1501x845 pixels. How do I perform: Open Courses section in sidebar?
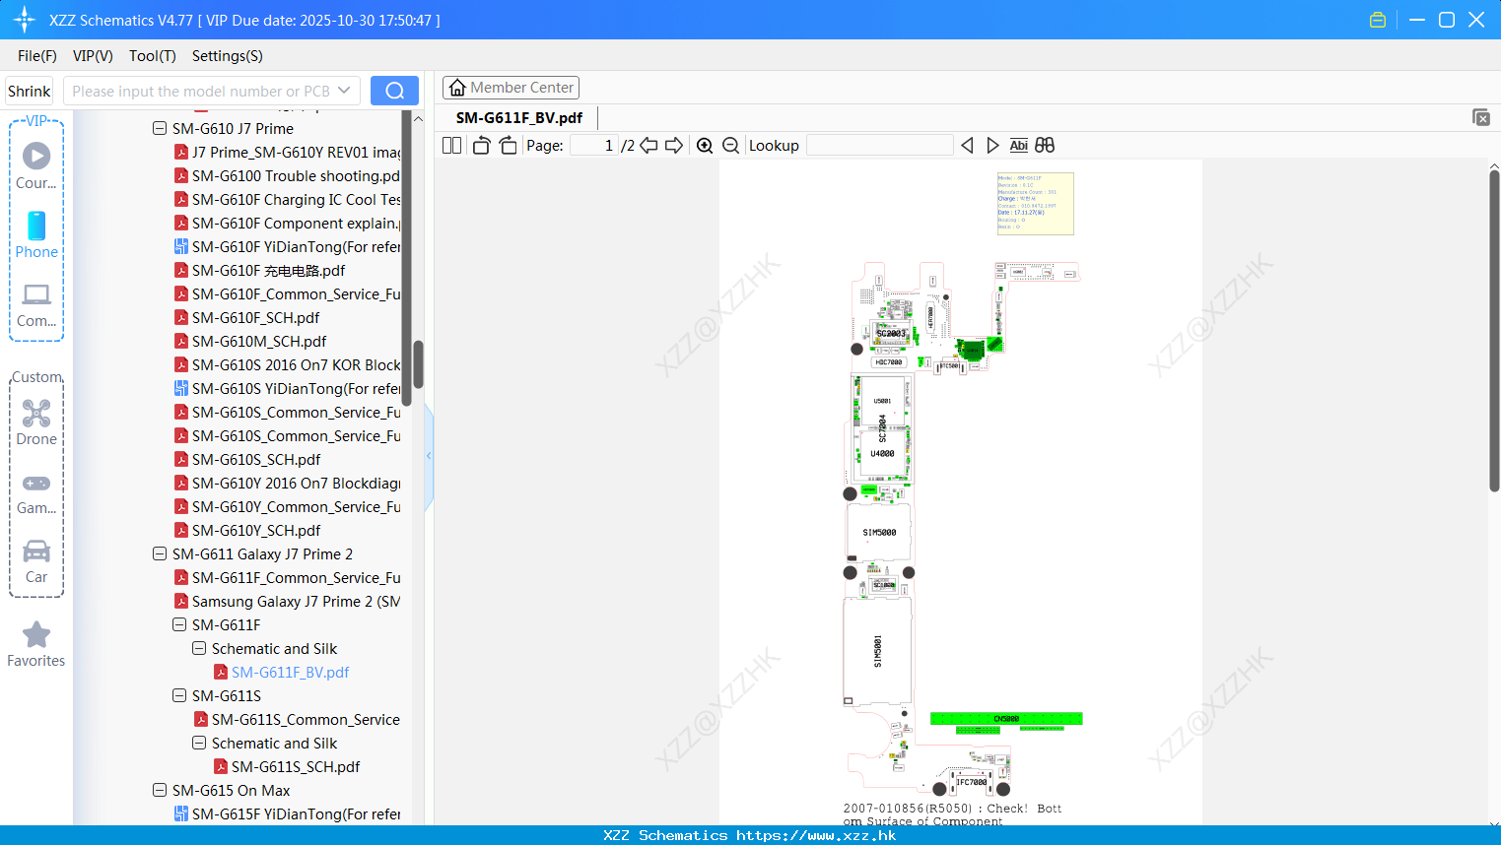(x=36, y=165)
